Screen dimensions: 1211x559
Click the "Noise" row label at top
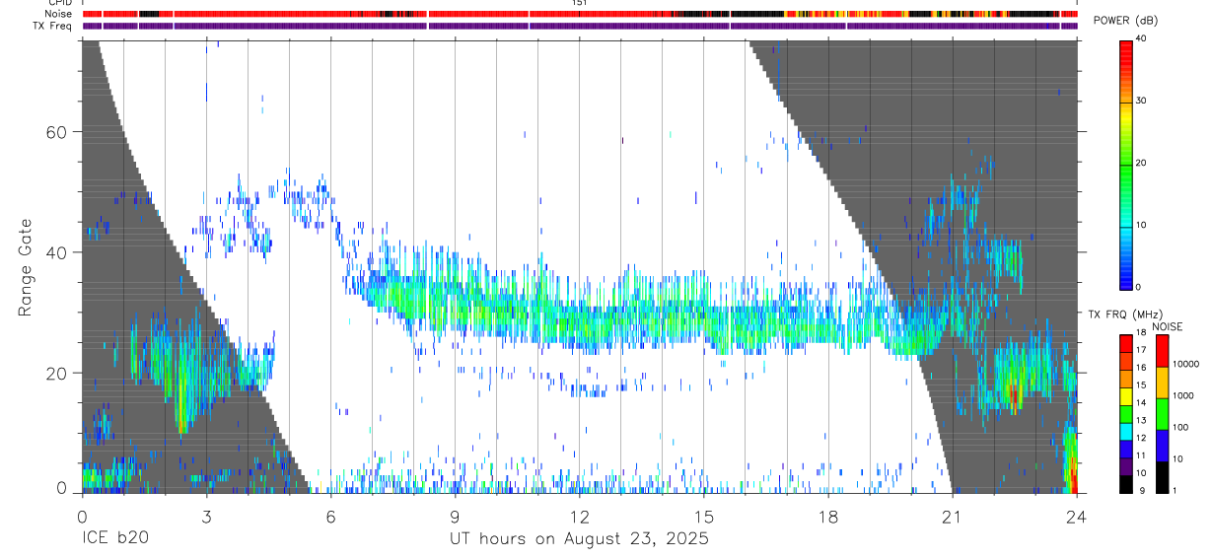[58, 14]
